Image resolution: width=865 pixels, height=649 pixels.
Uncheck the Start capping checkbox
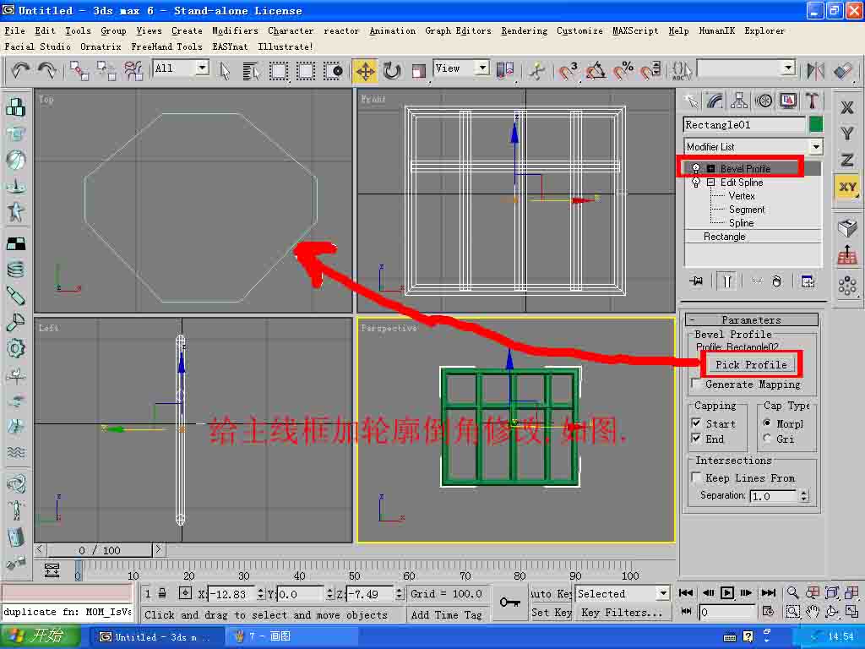pos(697,423)
